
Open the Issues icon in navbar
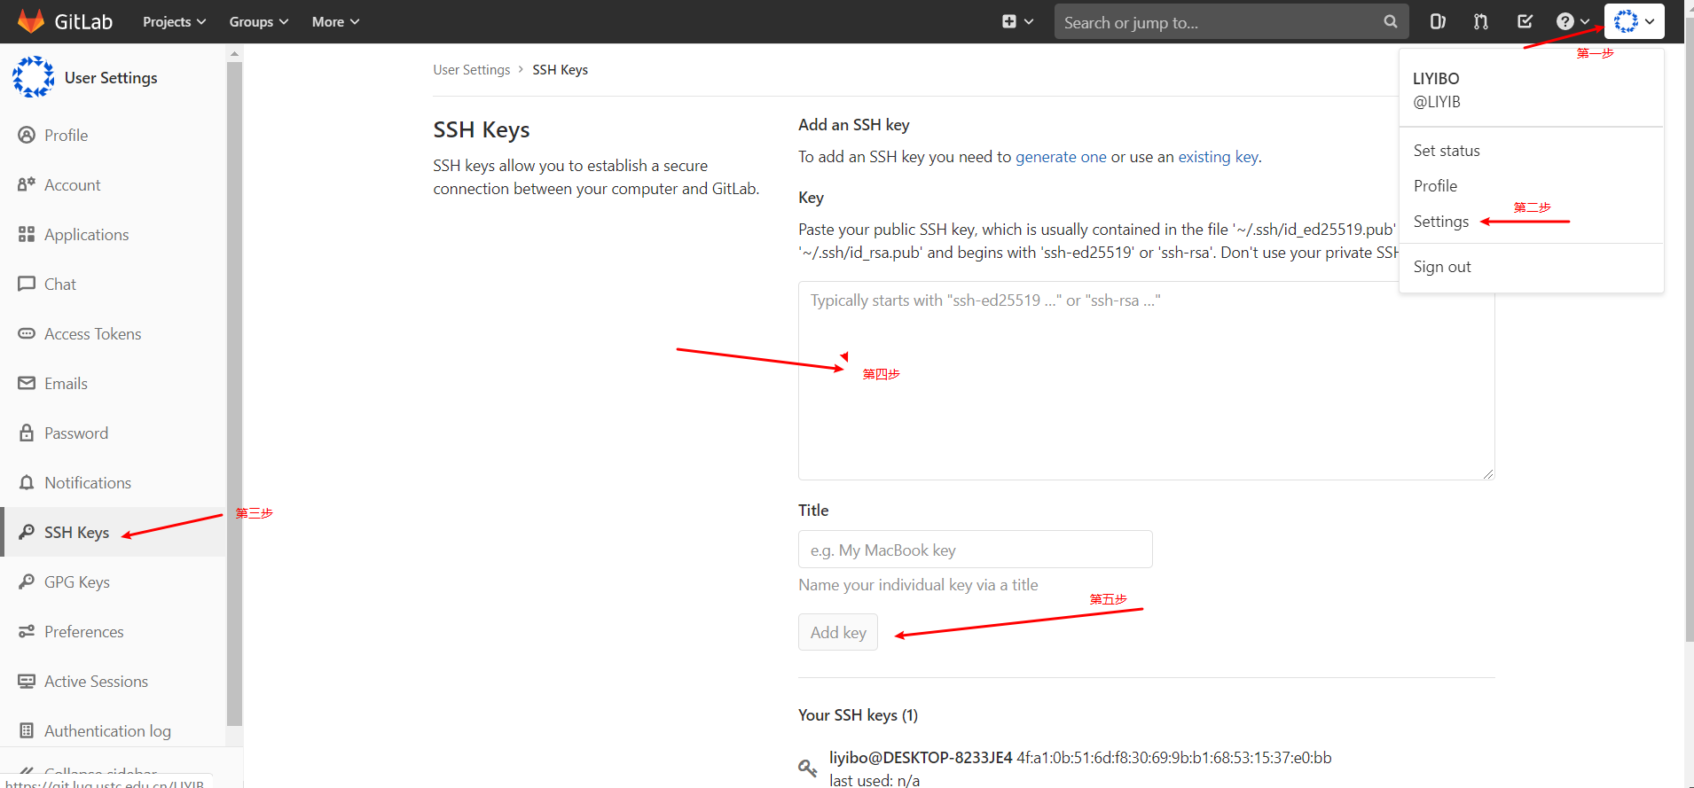pyautogui.click(x=1438, y=21)
